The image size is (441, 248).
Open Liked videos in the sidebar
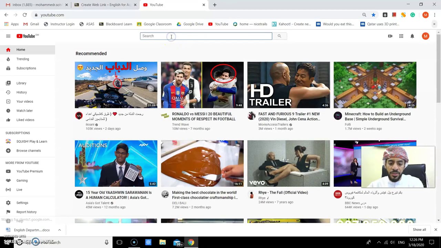coord(28,120)
